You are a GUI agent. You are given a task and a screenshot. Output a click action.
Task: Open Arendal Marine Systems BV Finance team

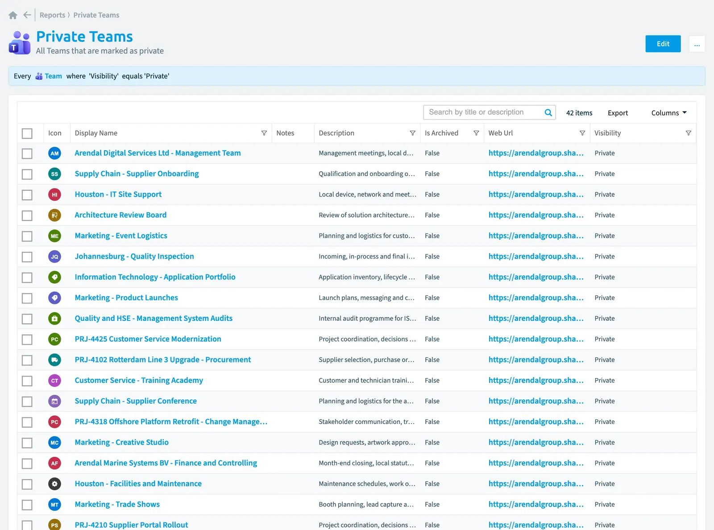click(x=166, y=463)
